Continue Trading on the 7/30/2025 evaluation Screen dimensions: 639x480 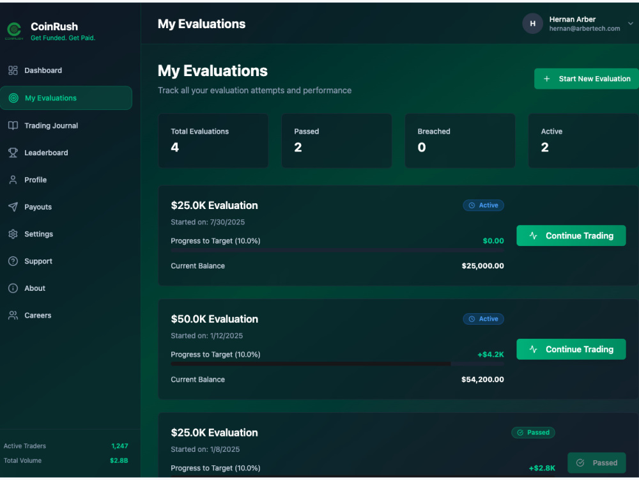coord(571,235)
